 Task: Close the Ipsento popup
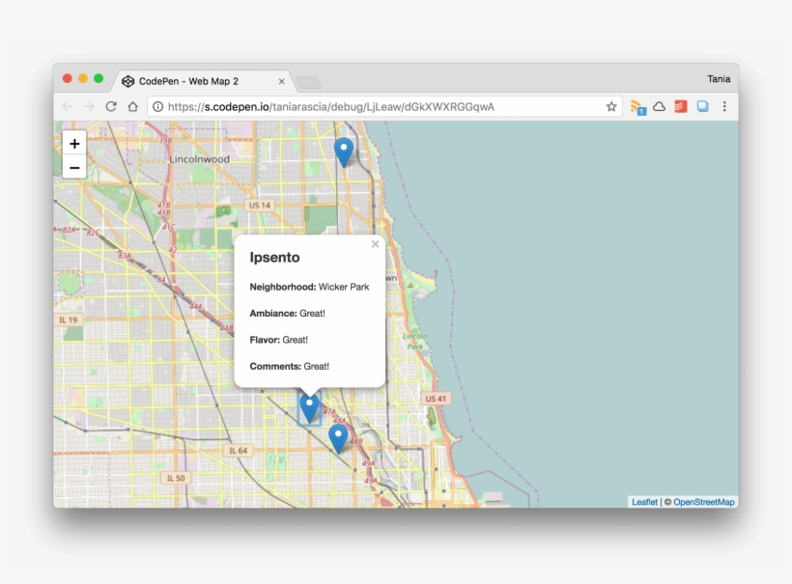click(375, 244)
